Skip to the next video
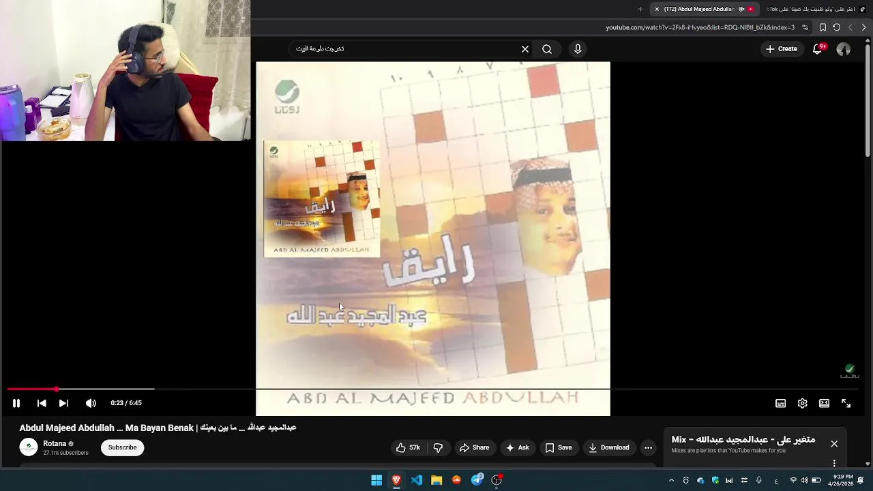Screen dimensions: 873x491 [63, 403]
